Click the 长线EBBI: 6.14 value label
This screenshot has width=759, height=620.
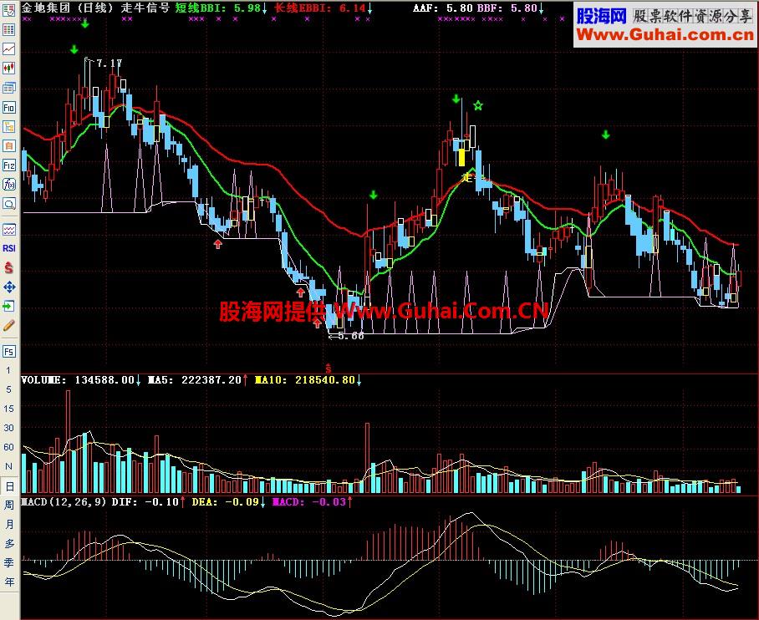tap(319, 8)
